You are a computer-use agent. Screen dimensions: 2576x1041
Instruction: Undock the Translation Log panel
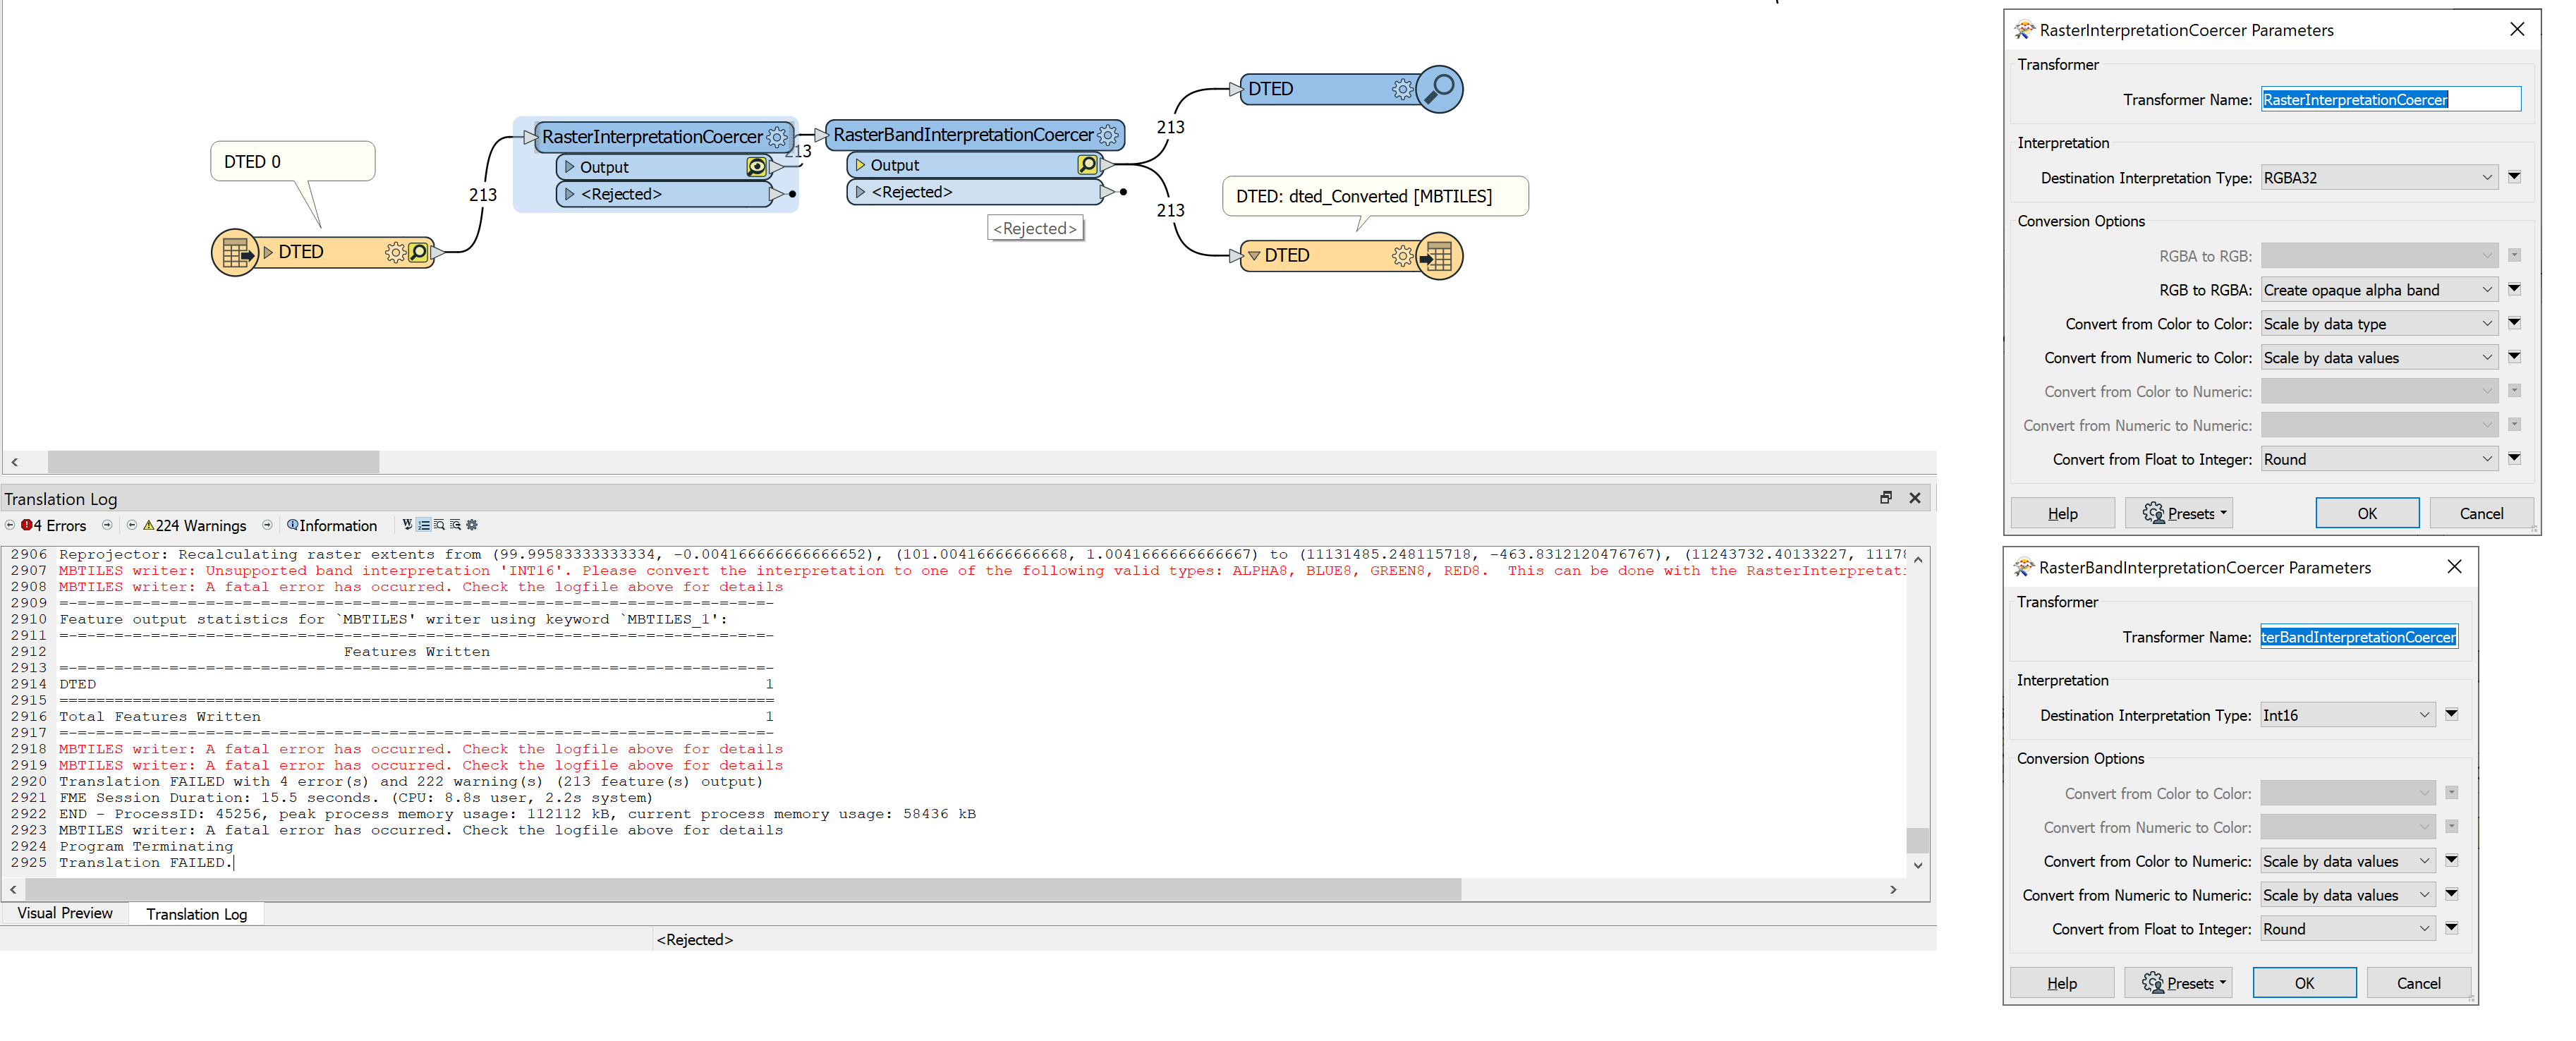tap(1885, 498)
